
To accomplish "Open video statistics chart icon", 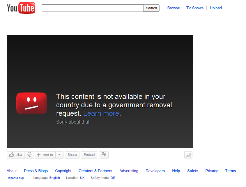I will coord(188,155).
